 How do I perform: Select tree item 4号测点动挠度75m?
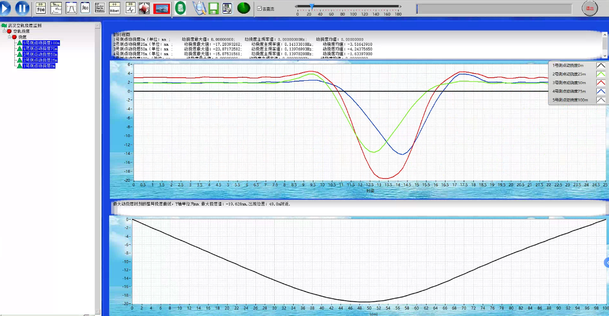pos(40,49)
